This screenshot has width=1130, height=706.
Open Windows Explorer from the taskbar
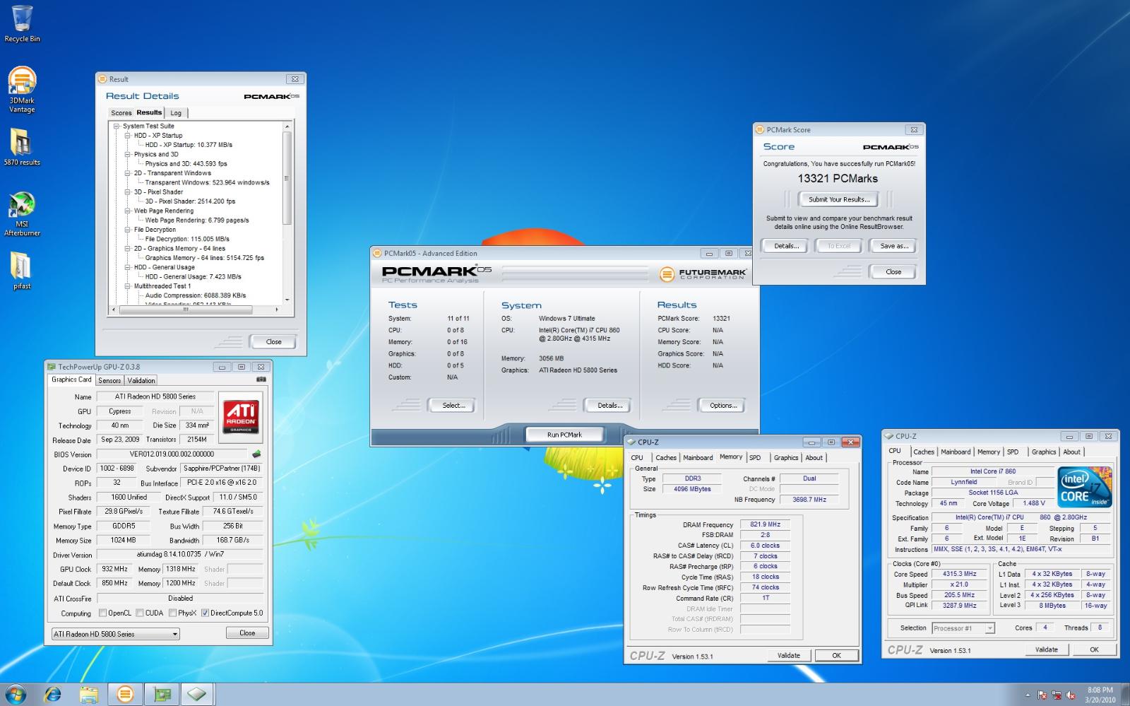pos(88,695)
